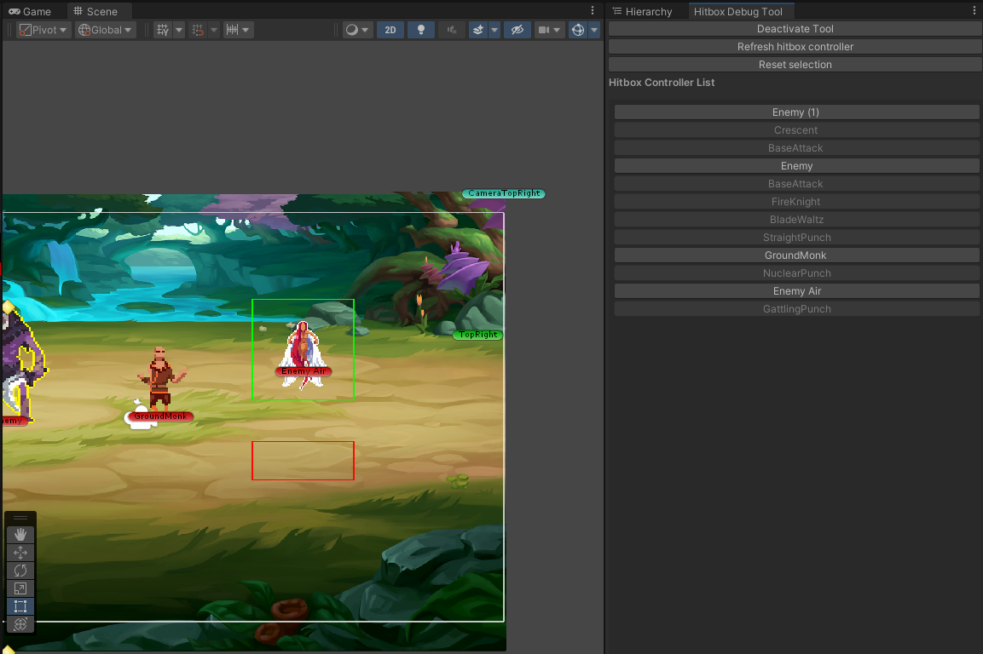Switch to the Rotate tool
Viewport: 983px width, 654px height.
pyautogui.click(x=20, y=570)
